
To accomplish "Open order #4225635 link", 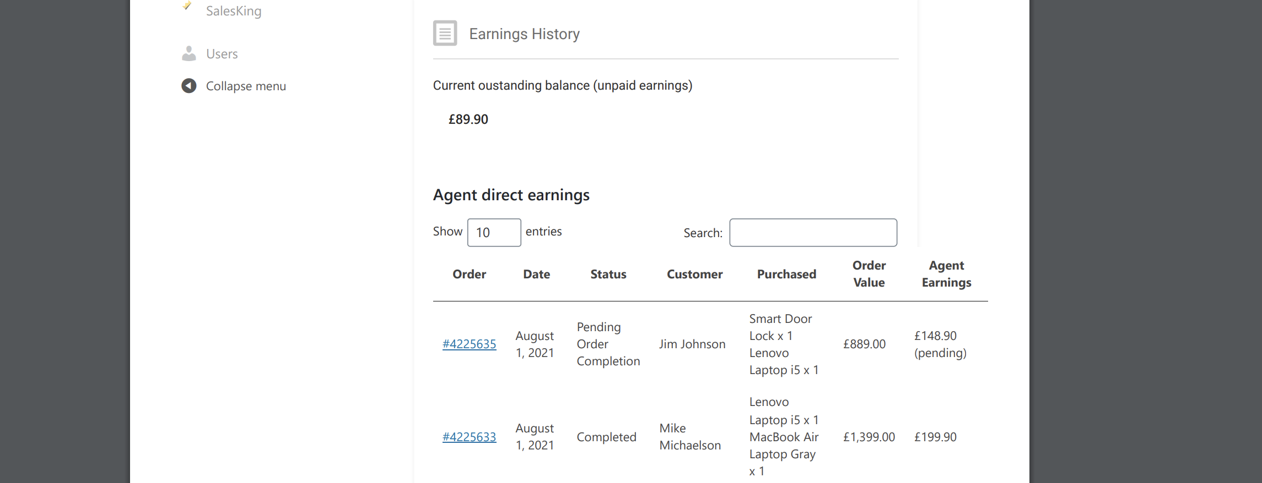I will click(x=470, y=344).
